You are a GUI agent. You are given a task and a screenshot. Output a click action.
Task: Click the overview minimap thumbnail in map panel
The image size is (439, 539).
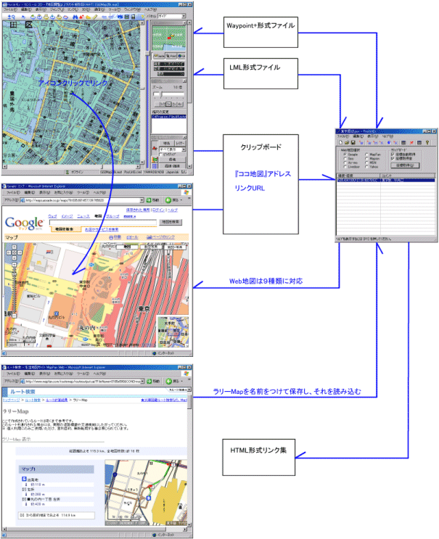pos(169,38)
